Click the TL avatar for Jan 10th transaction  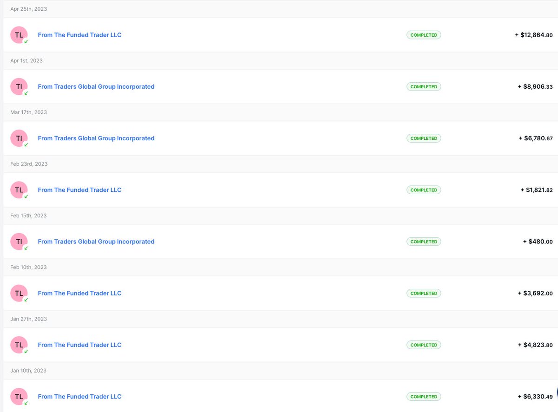[x=19, y=396]
